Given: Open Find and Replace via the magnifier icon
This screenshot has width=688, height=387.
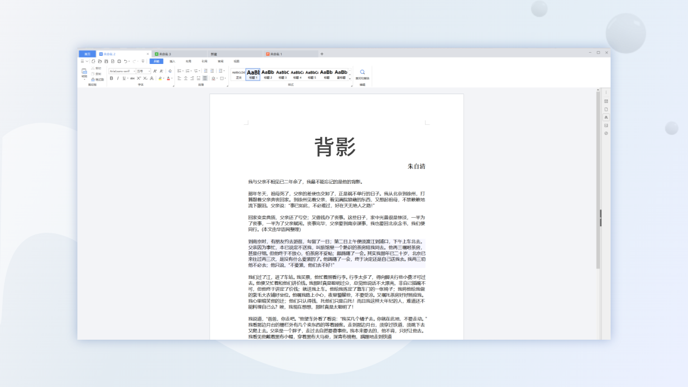Looking at the screenshot, I should [x=362, y=71].
